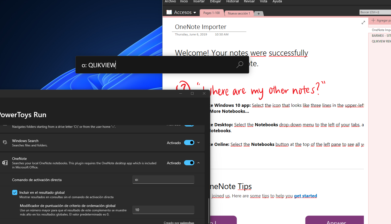391x224 pixels.
Task: Open the Accesos notebook dropdown
Action: (195, 12)
